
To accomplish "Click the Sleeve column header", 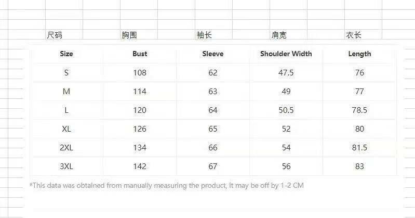I will [x=212, y=54].
